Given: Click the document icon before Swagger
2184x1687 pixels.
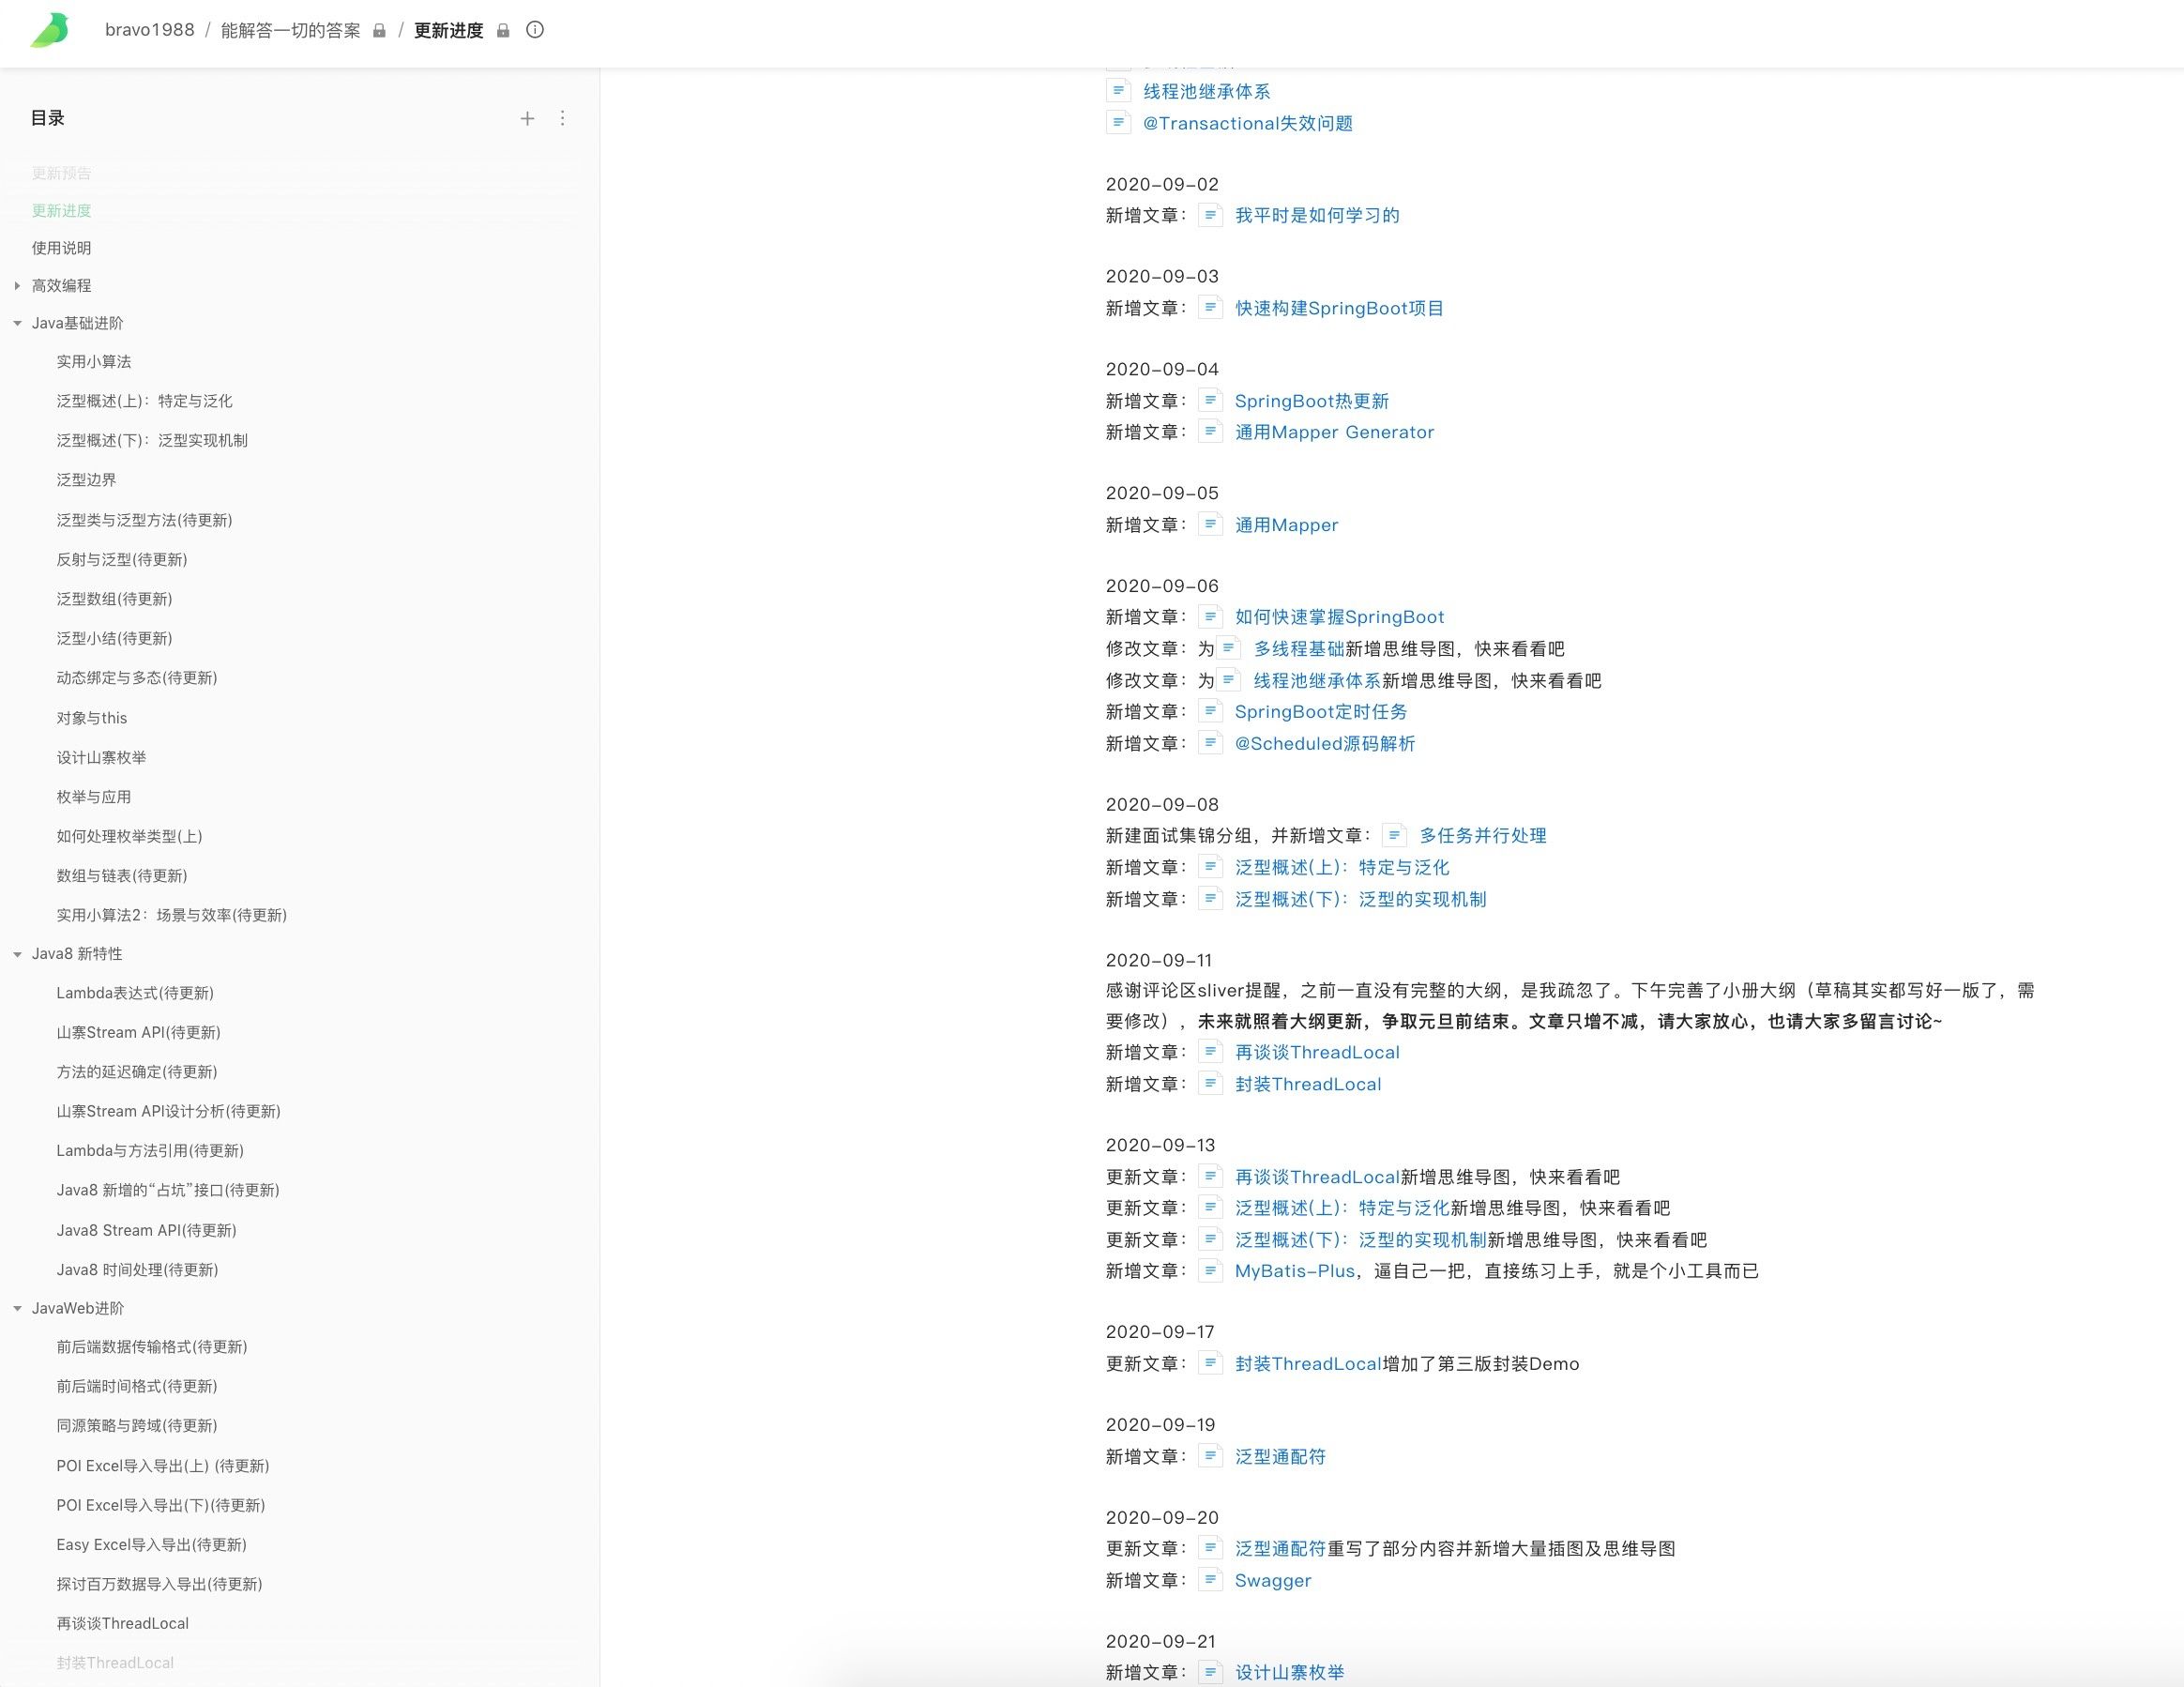Looking at the screenshot, I should coord(1210,1580).
